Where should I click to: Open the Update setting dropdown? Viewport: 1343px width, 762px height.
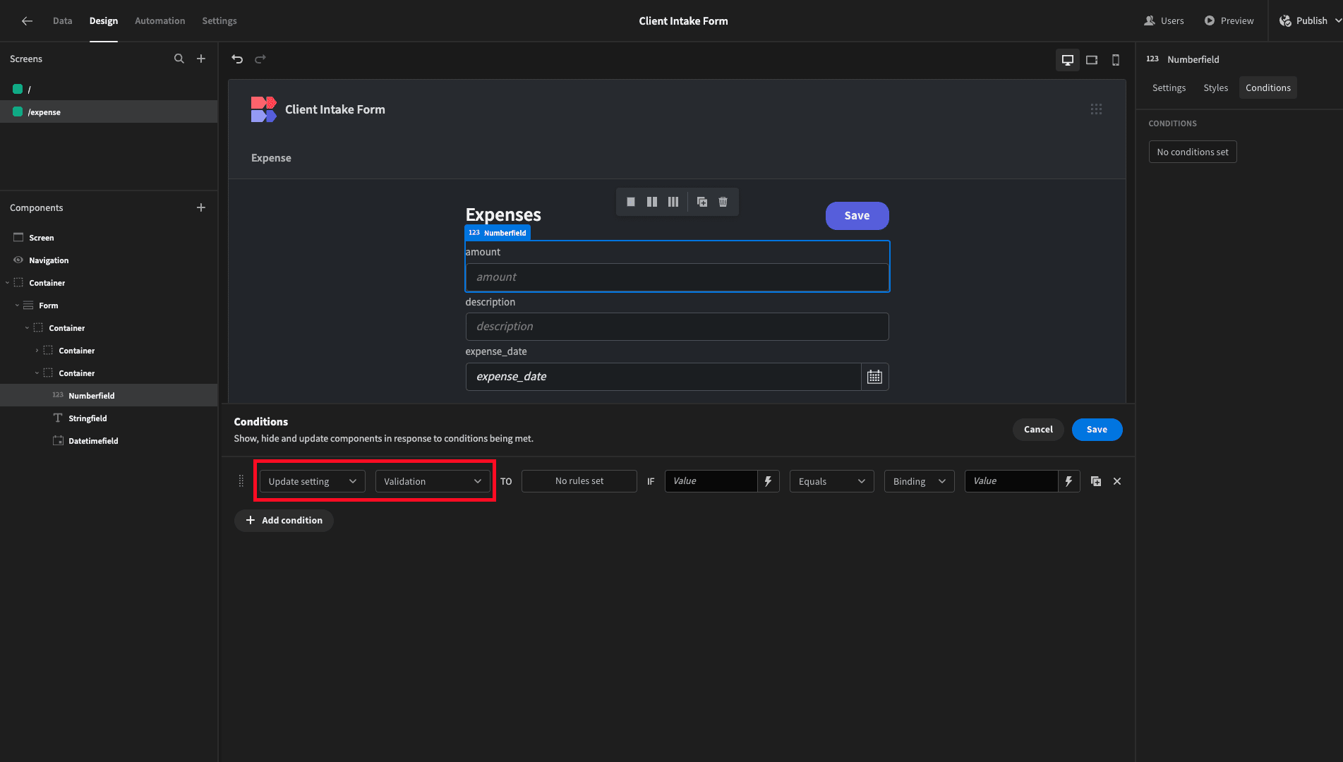pos(313,481)
